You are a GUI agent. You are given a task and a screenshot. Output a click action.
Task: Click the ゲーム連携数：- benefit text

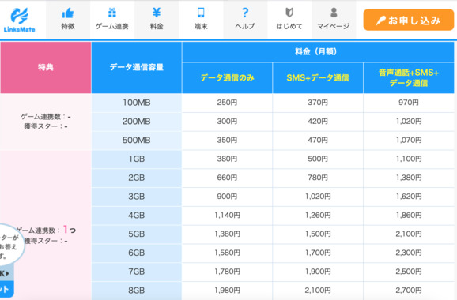click(x=46, y=117)
